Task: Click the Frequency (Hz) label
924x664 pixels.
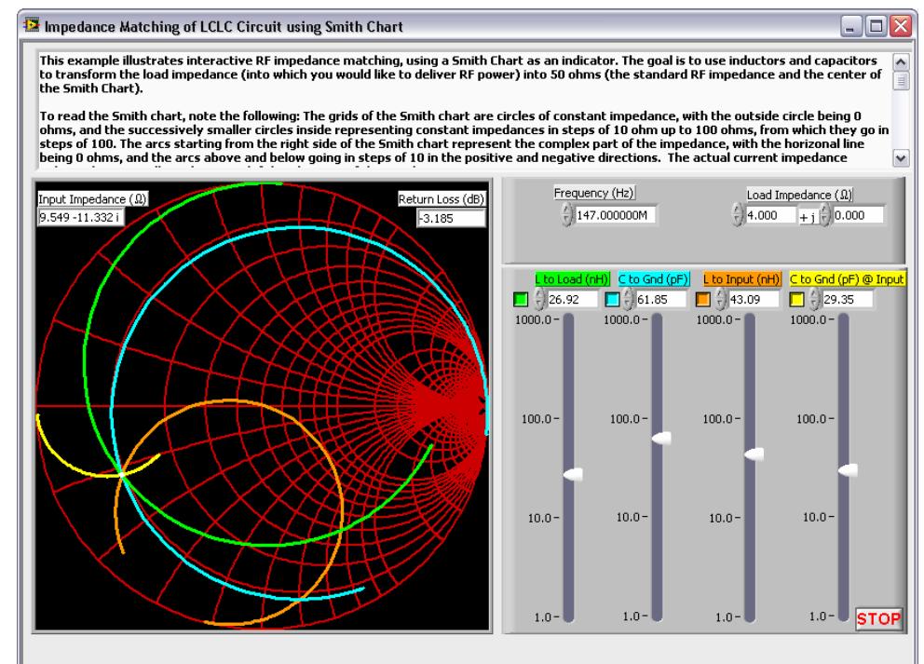Action: point(594,193)
